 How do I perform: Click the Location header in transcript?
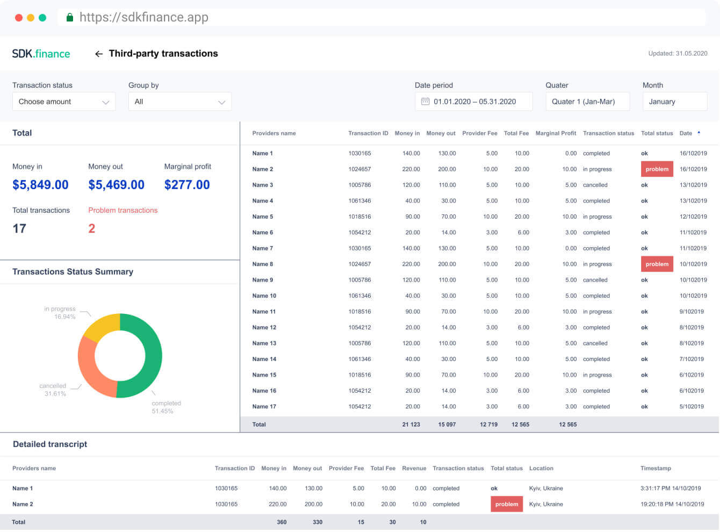tap(541, 469)
